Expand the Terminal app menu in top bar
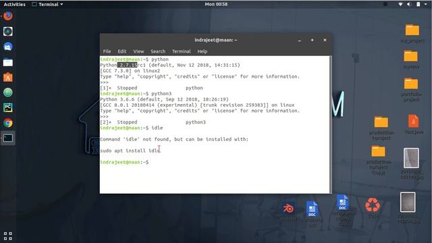The height and width of the screenshot is (243, 432). coord(47,4)
